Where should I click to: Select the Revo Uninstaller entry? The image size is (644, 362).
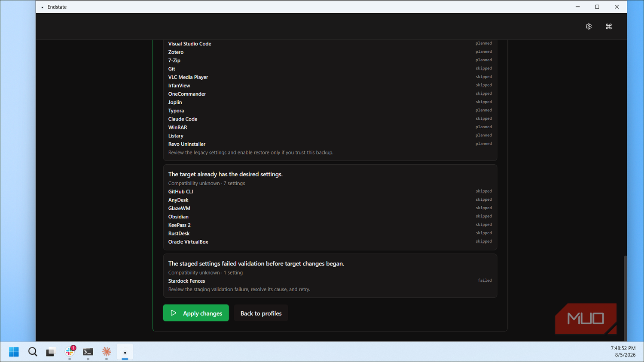coord(330,144)
